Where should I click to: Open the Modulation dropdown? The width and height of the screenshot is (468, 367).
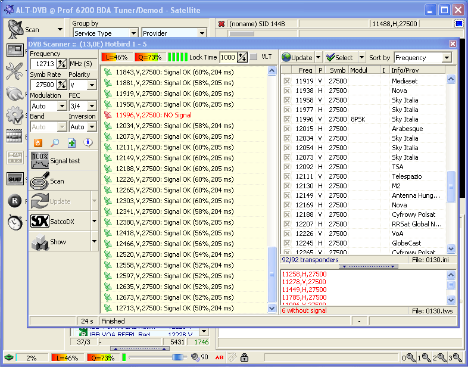click(x=62, y=105)
